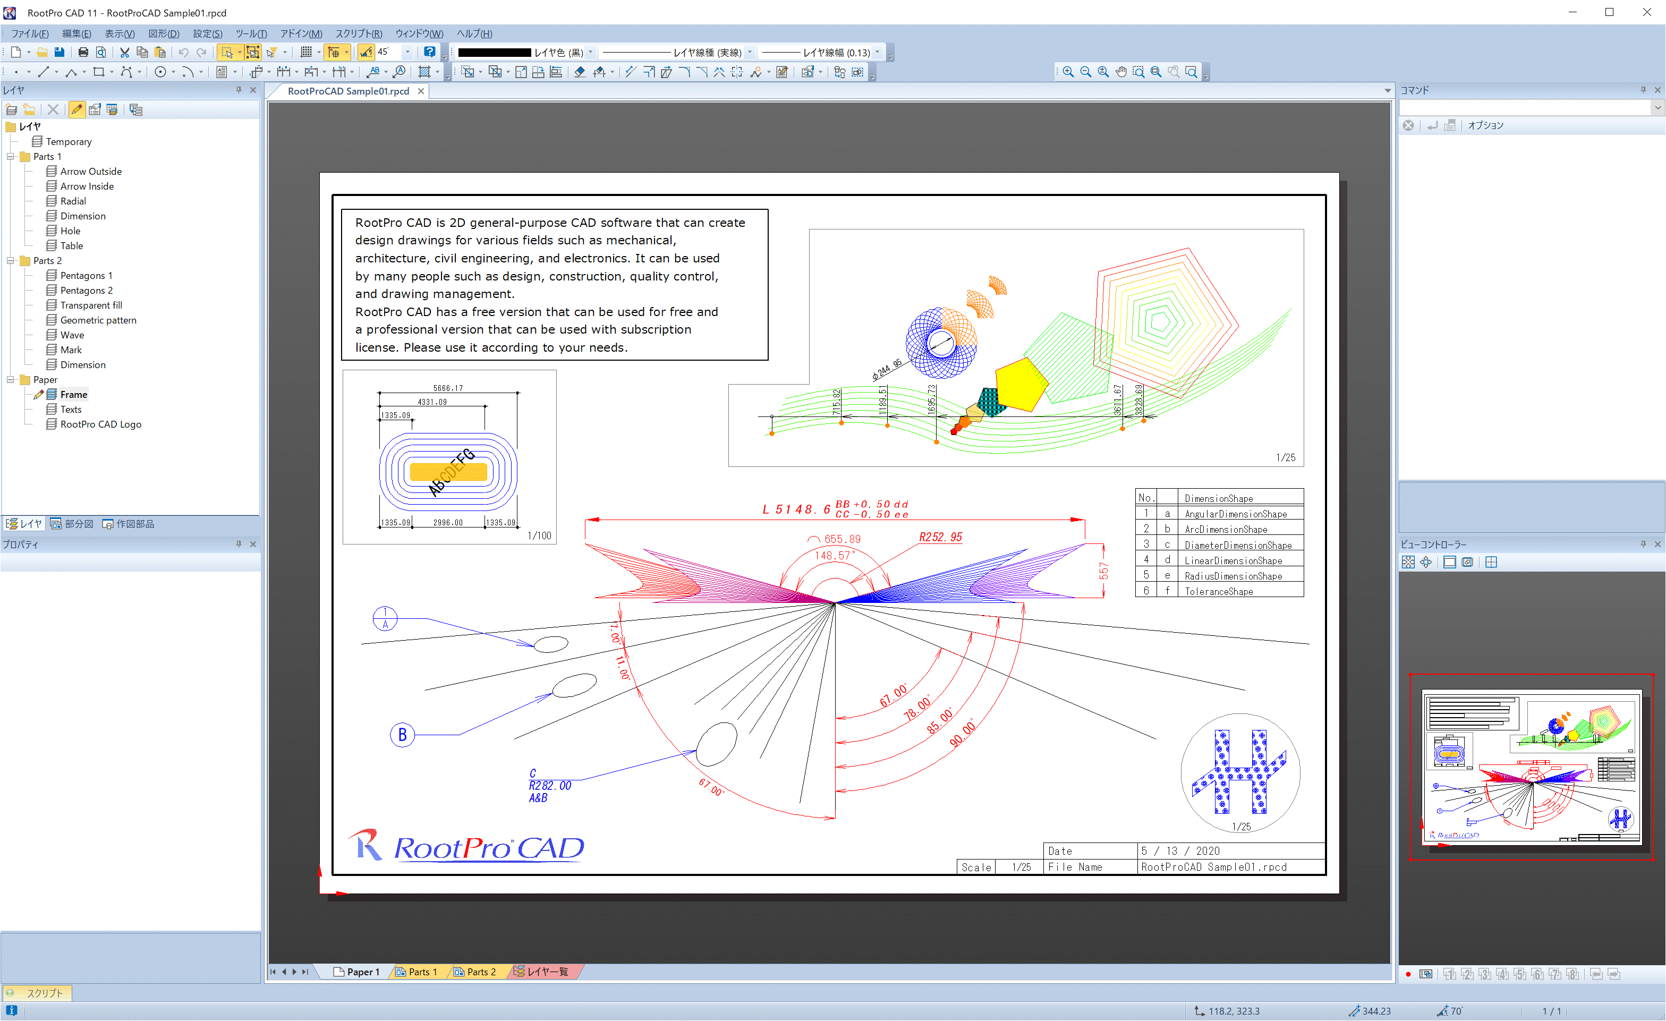1666x1021 pixels.
Task: Open the ファイル(F) menu
Action: [30, 34]
